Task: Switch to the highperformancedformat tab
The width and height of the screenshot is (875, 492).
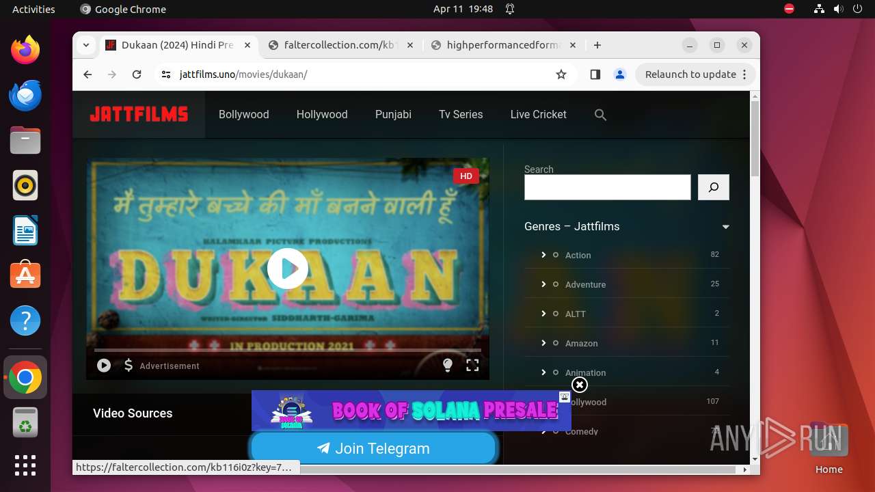Action: point(503,45)
